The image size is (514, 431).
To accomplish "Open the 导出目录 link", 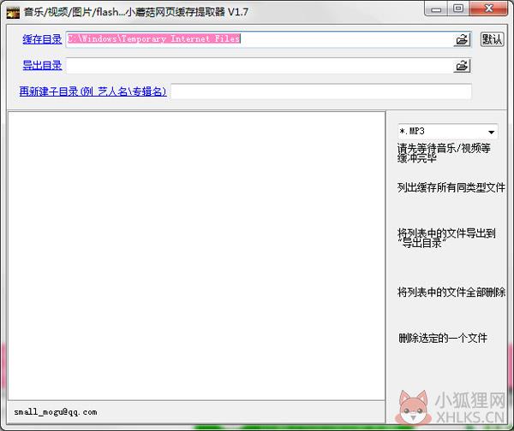I will click(x=42, y=66).
